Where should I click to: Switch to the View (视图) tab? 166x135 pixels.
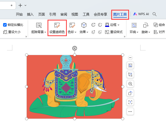click(x=75, y=14)
